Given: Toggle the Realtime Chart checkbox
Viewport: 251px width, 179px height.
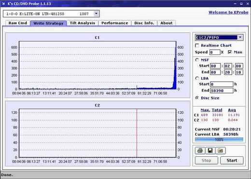Looking at the screenshot, I should (x=197, y=45).
